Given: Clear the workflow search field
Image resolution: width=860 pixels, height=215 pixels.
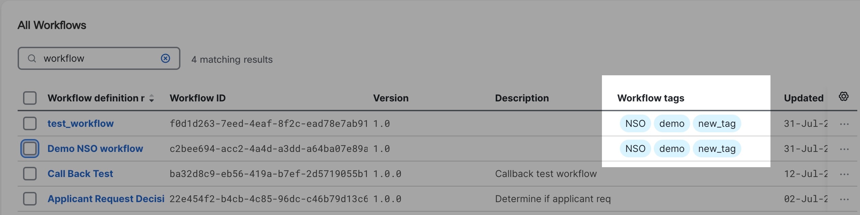Looking at the screenshot, I should 165,58.
